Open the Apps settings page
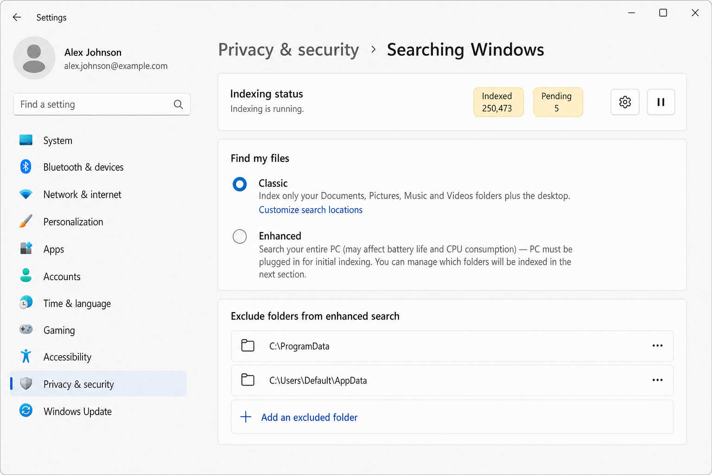 click(98, 249)
